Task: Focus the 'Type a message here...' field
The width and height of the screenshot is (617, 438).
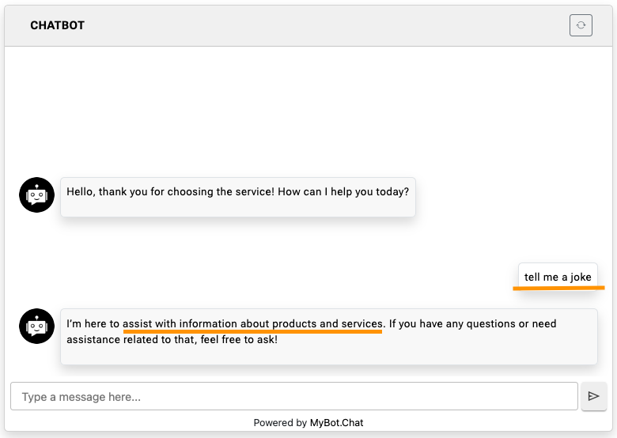Action: coord(293,397)
